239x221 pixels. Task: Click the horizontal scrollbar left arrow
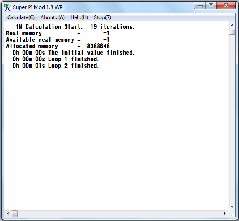click(8, 213)
